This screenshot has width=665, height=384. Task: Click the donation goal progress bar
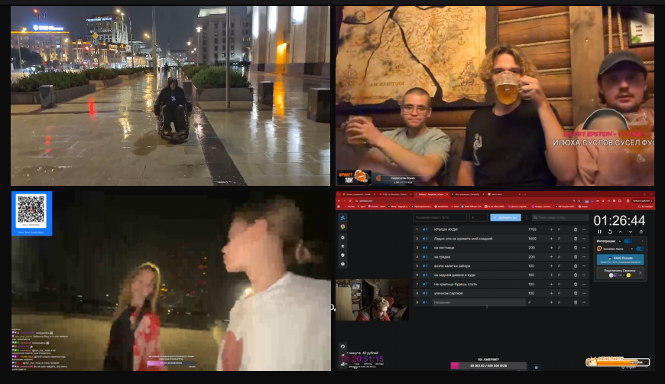click(x=488, y=366)
